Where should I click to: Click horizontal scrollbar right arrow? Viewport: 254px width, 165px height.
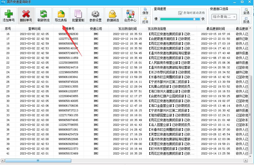coord(246,161)
